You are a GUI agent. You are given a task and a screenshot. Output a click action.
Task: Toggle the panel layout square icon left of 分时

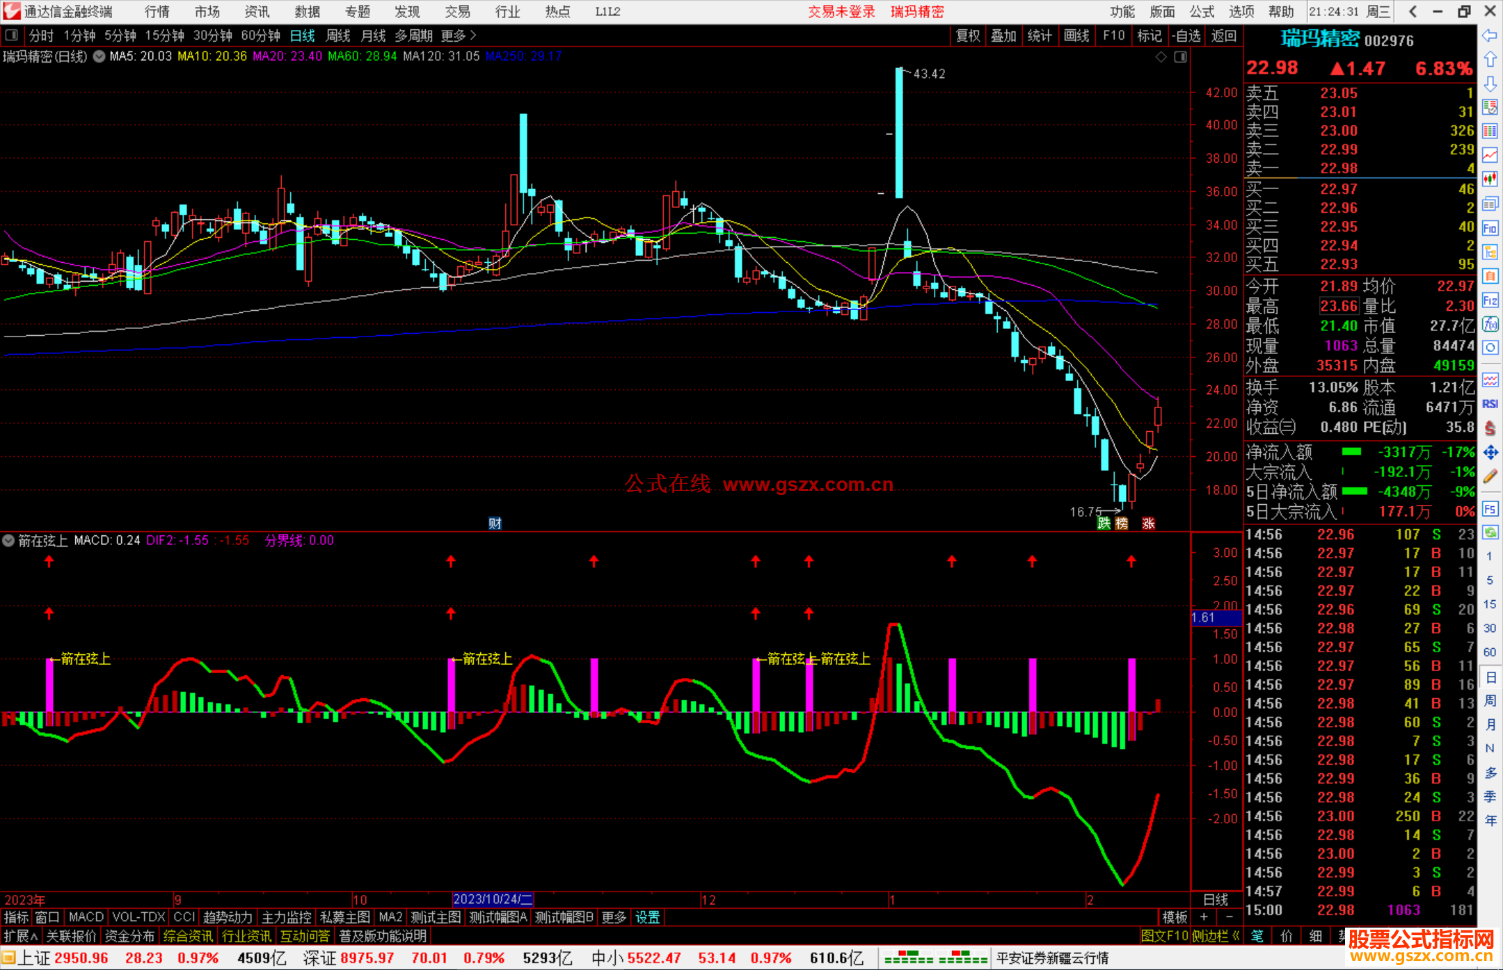(12, 35)
